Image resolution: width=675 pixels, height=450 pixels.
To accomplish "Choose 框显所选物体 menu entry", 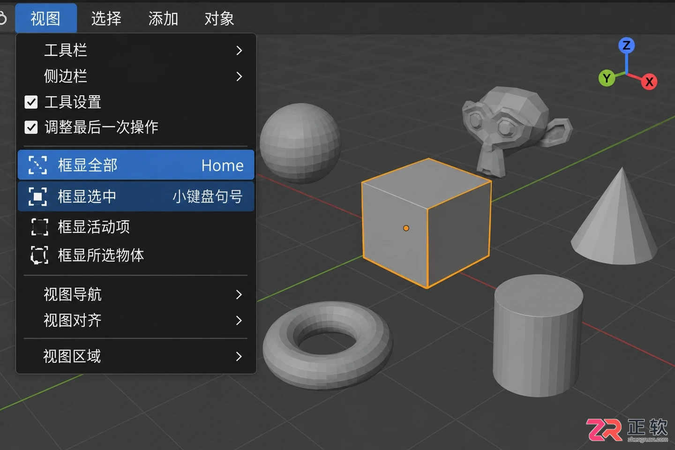I will pos(136,255).
